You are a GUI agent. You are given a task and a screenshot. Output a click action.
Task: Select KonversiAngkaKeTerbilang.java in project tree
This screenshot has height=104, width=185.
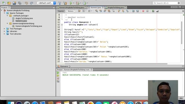coord(29,26)
